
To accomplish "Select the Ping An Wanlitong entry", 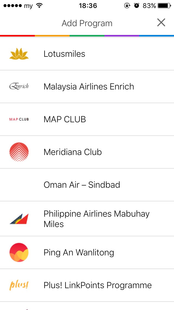I will (79, 252).
